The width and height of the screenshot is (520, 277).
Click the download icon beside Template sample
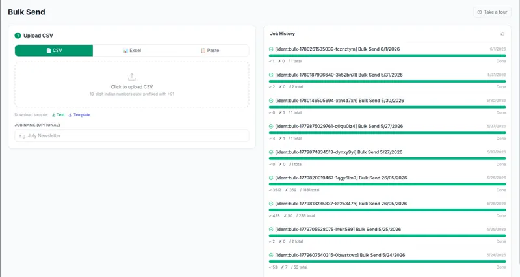click(70, 115)
